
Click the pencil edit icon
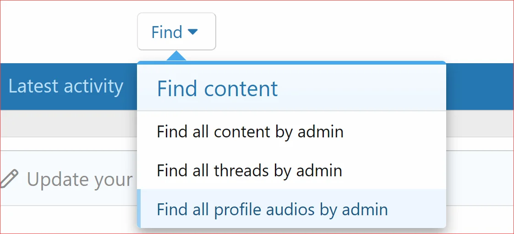tap(9, 179)
